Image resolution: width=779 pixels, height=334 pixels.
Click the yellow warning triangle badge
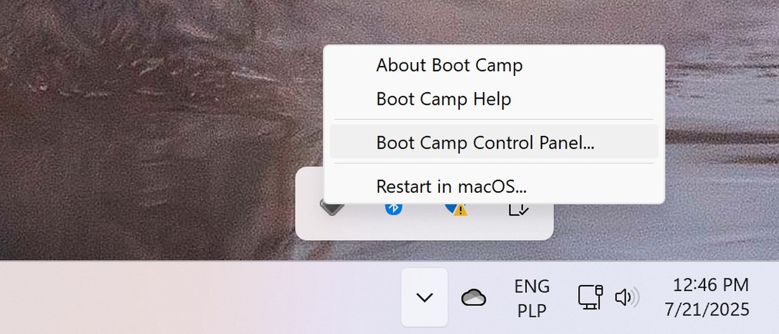[461, 211]
